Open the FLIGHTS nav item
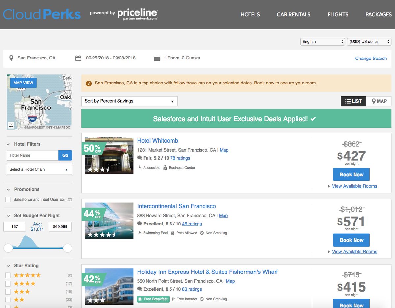 pos(338,14)
